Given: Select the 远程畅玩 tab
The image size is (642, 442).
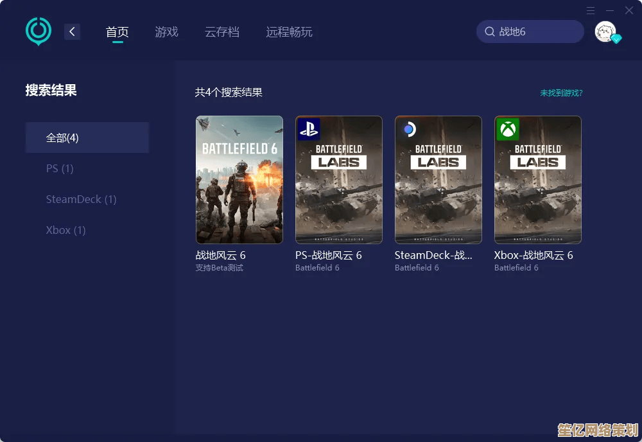Looking at the screenshot, I should tap(290, 31).
